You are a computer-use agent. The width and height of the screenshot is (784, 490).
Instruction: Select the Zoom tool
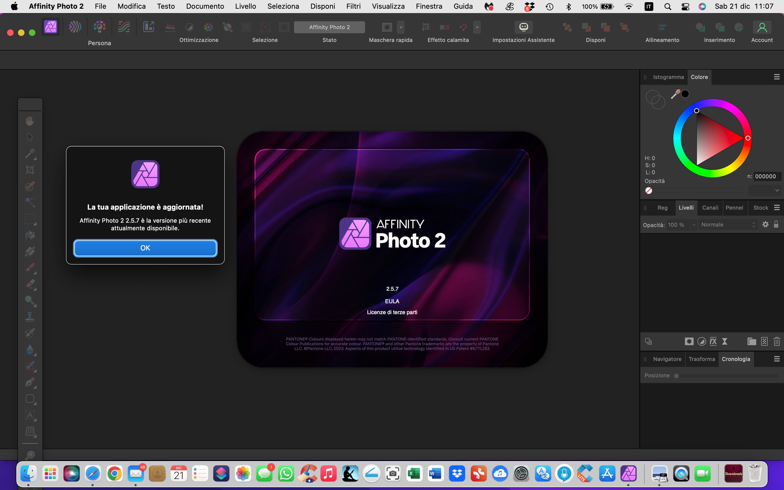click(x=30, y=455)
